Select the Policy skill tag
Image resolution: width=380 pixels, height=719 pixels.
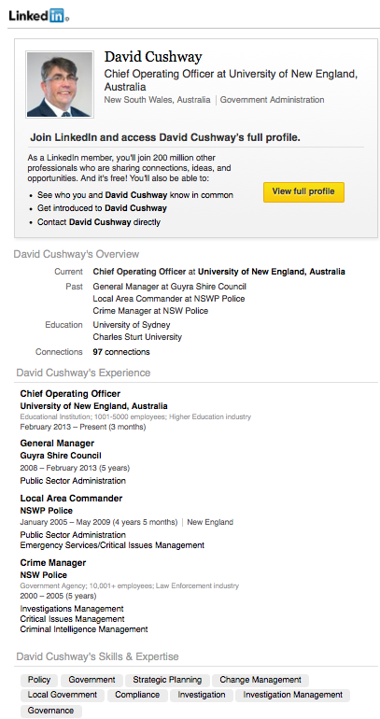pos(39,680)
